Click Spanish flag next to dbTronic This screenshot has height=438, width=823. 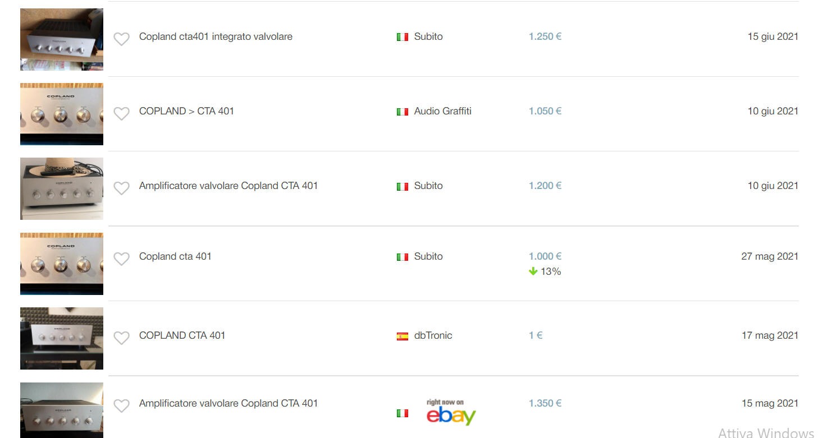click(402, 336)
